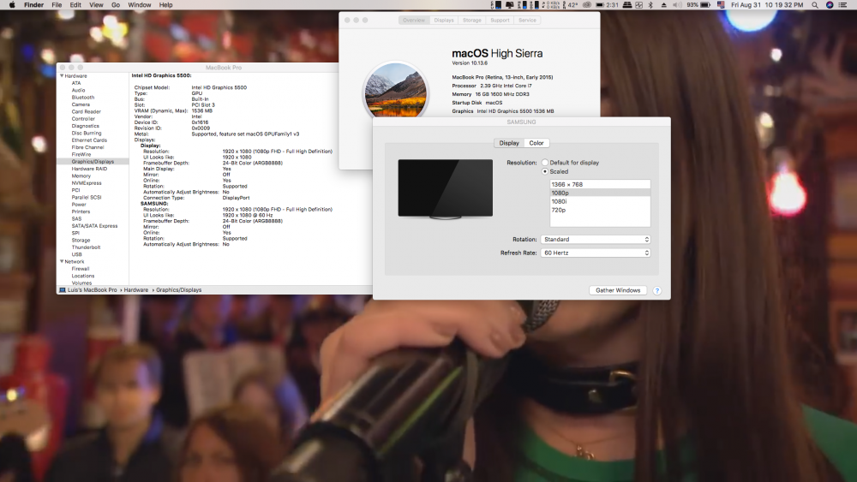
Task: Open Notification Center list icon
Action: 844,5
